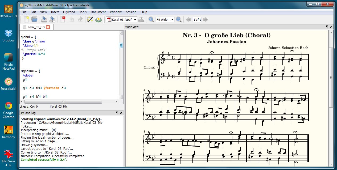The image size is (337, 170).
Task: Click the Music View vertical scrollbar thumb
Action: (x=331, y=78)
